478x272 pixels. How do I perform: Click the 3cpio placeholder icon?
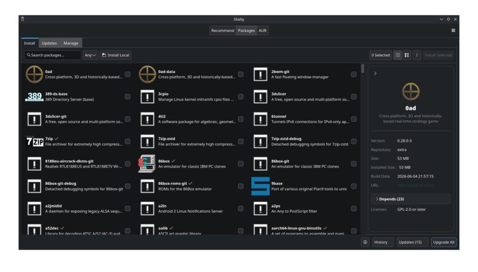147,97
